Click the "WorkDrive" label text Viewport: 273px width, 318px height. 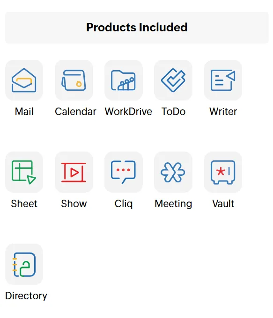pos(128,112)
